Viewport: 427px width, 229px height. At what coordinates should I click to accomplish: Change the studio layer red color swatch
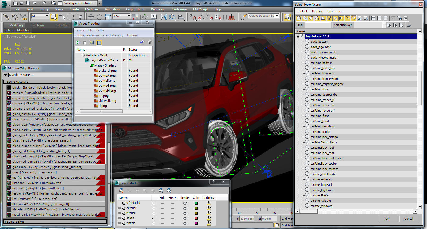pos(196,218)
